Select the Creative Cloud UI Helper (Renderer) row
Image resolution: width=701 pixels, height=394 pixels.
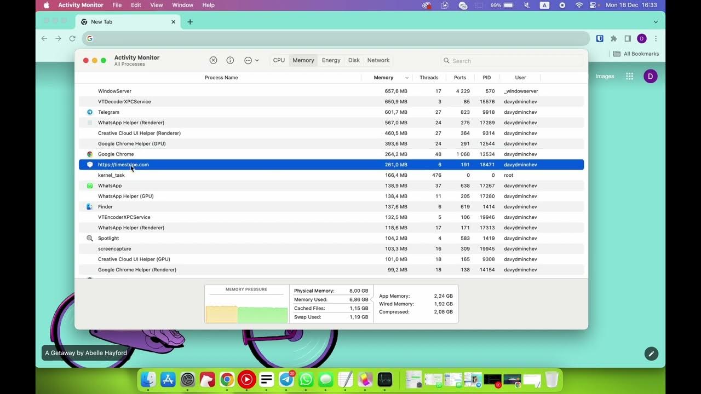[x=331, y=133]
